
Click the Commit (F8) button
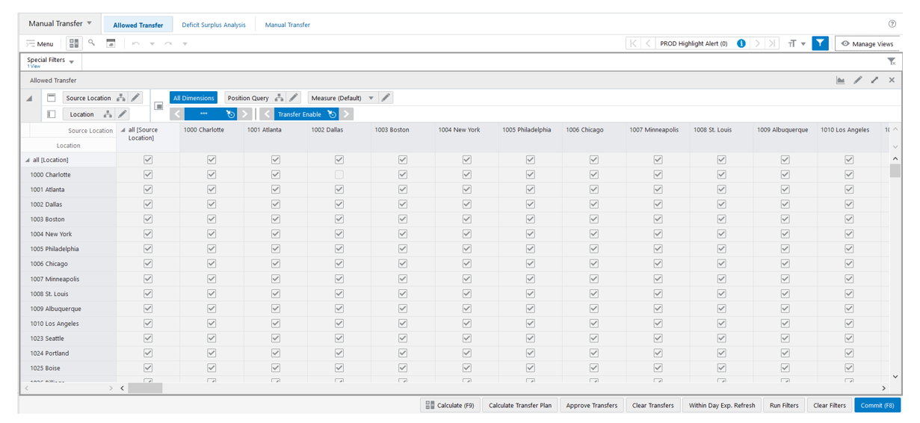tap(877, 405)
